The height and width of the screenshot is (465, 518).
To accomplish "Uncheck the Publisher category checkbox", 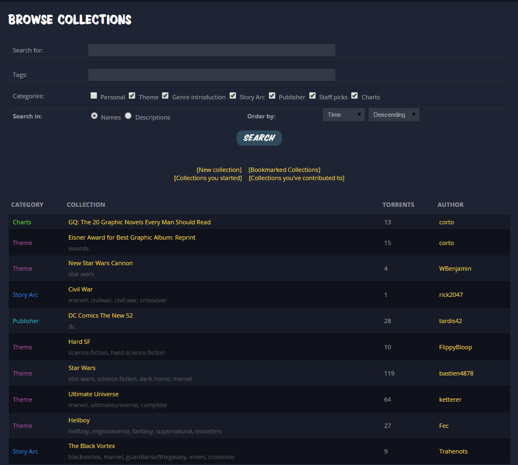I will pyautogui.click(x=272, y=96).
